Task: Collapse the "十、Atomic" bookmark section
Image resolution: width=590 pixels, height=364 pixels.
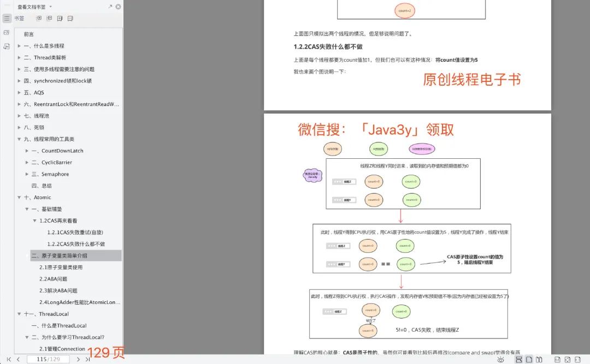Action: pos(19,197)
